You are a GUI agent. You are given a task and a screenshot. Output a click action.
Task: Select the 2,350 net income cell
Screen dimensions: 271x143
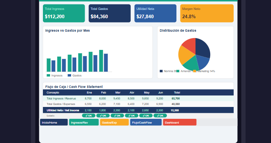[117, 110]
